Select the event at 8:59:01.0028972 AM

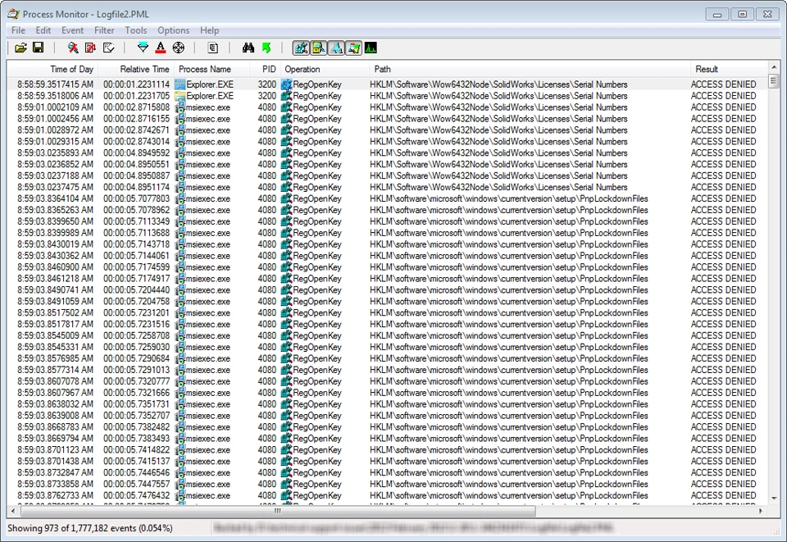click(388, 130)
